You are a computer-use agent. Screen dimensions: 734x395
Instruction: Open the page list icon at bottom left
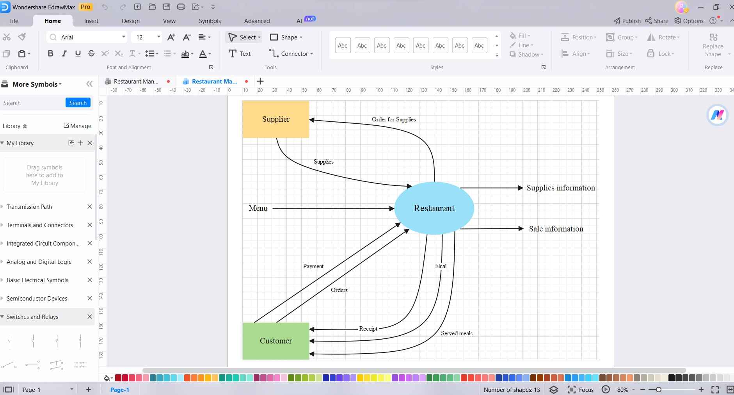coord(8,390)
